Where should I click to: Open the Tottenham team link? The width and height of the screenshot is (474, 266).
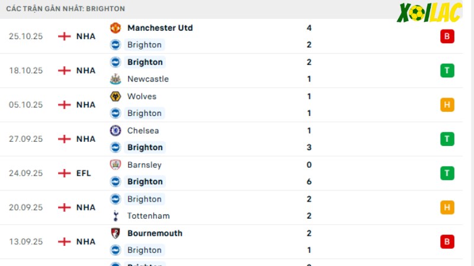(149, 216)
